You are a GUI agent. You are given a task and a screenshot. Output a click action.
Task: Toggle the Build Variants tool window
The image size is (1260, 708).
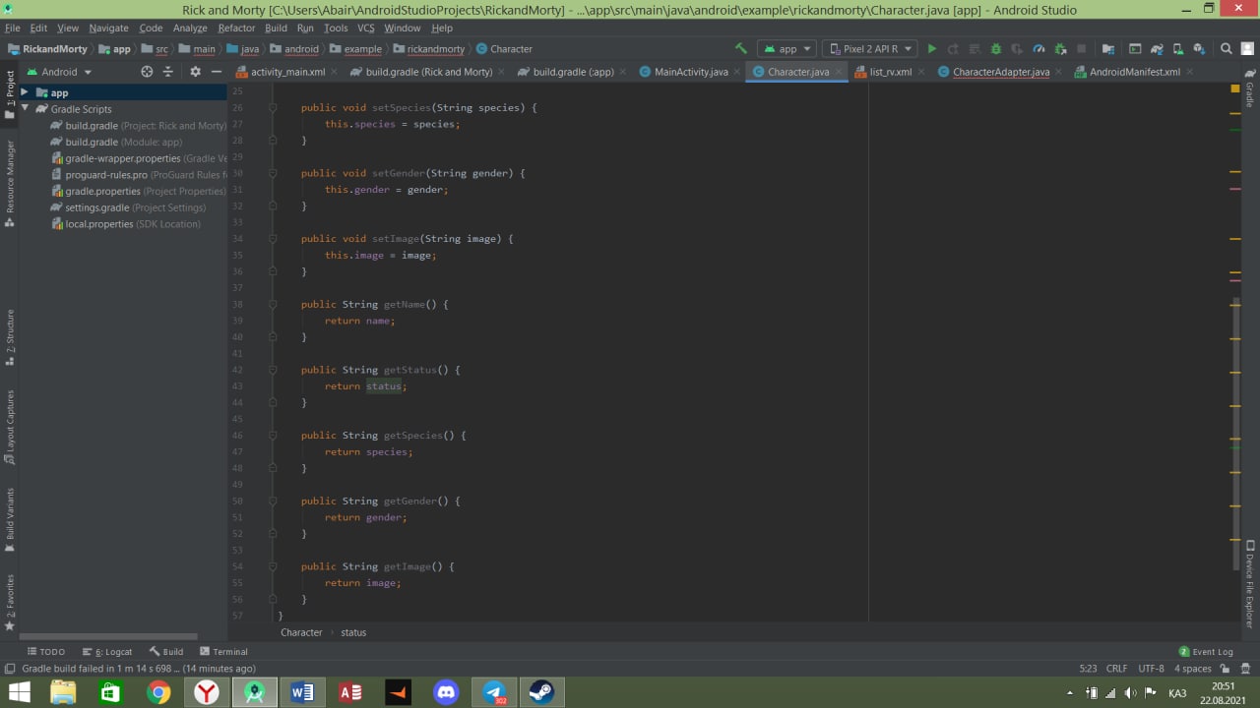point(10,520)
